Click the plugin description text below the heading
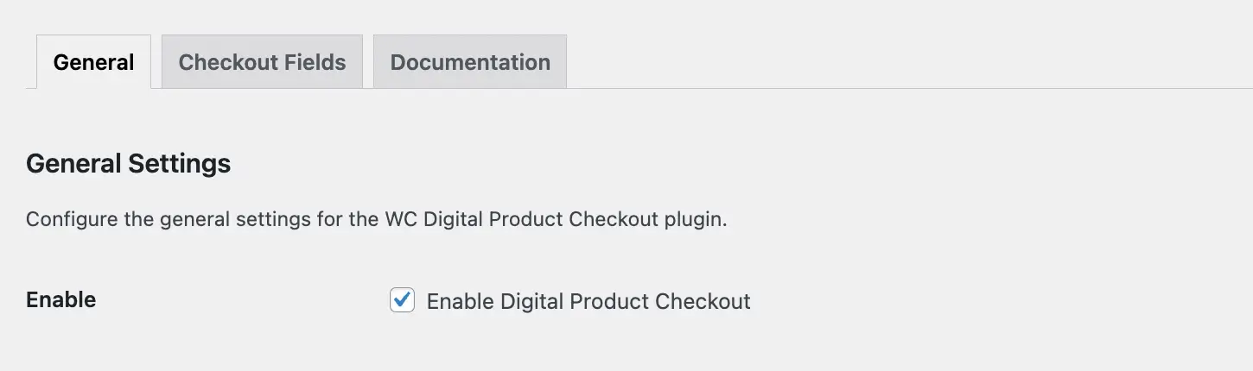Viewport: 1253px width, 371px height. (x=377, y=219)
